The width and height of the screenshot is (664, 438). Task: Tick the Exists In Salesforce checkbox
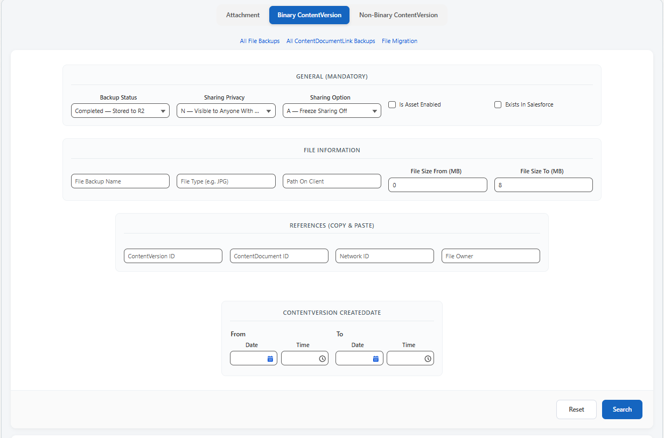coord(498,104)
